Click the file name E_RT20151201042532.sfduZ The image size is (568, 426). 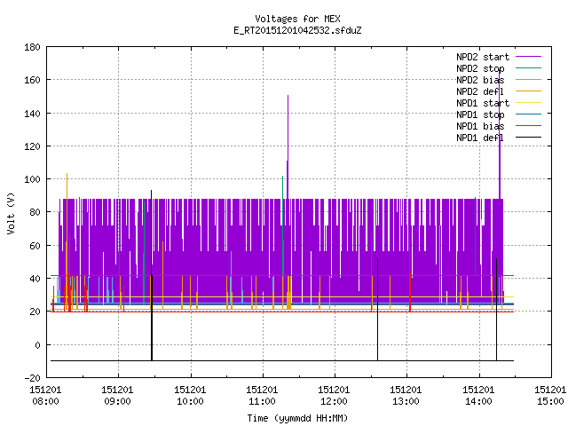coord(297,30)
